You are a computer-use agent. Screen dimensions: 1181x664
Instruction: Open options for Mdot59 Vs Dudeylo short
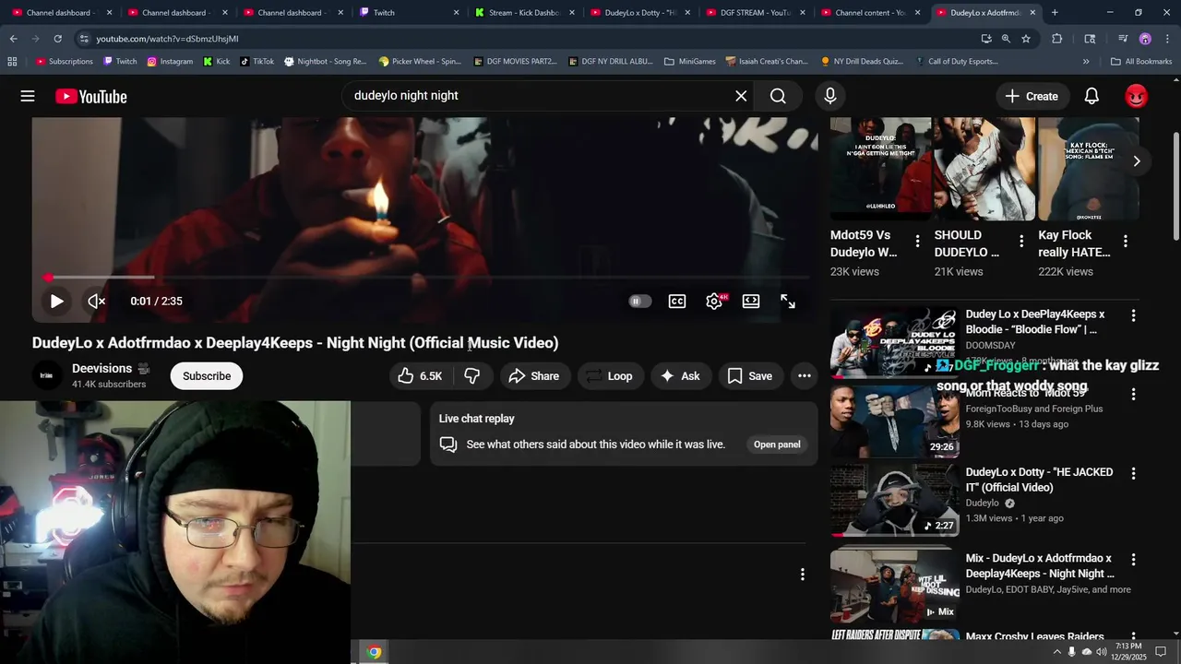point(917,242)
